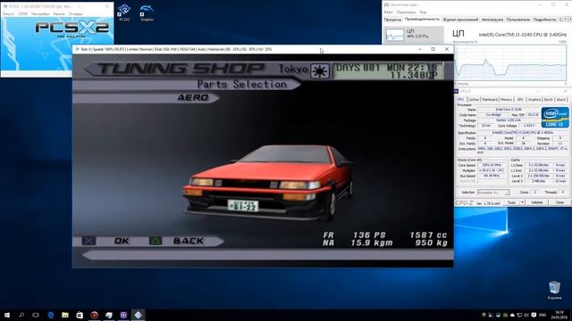Open the Memory tab in CPU-Z
This screenshot has height=321, width=572.
tap(506, 99)
